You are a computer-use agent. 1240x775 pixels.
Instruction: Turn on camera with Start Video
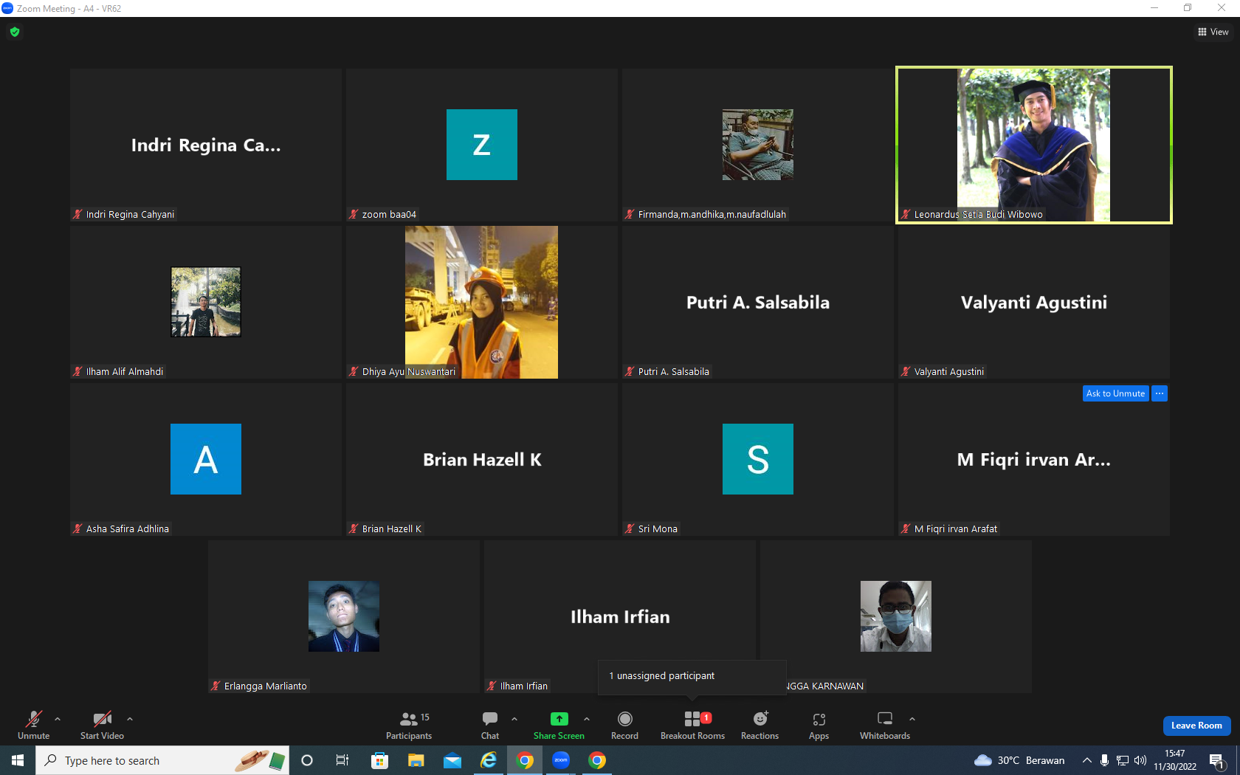pyautogui.click(x=102, y=725)
